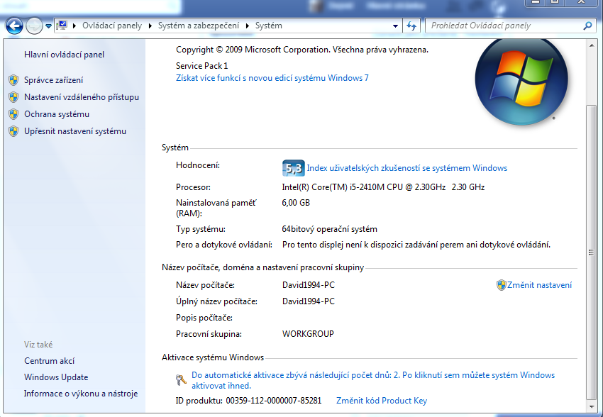This screenshot has width=603, height=417.
Task: Activate Windows via the automatic activation link
Action: pyautogui.click(x=373, y=380)
